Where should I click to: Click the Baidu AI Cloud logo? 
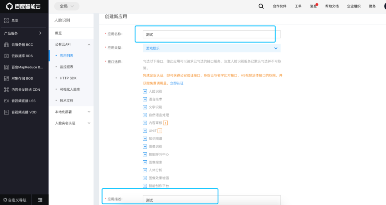pos(23,6)
